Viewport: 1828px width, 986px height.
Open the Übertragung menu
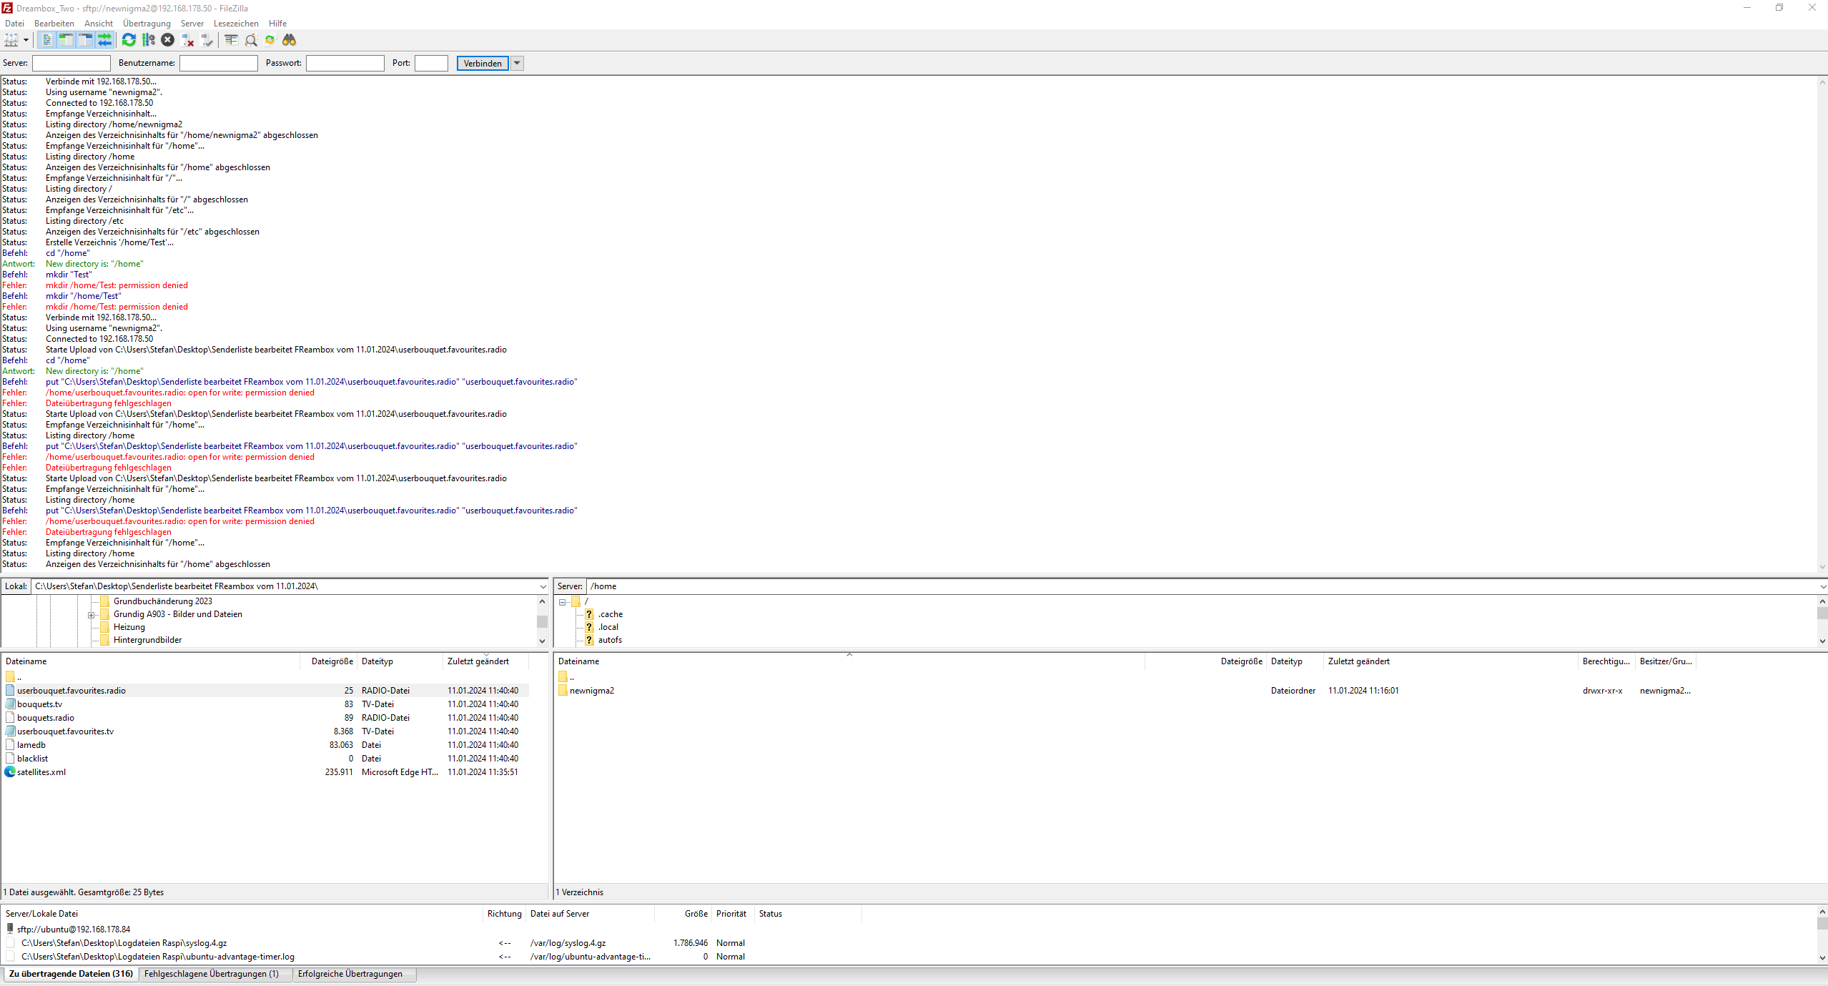pyautogui.click(x=147, y=24)
